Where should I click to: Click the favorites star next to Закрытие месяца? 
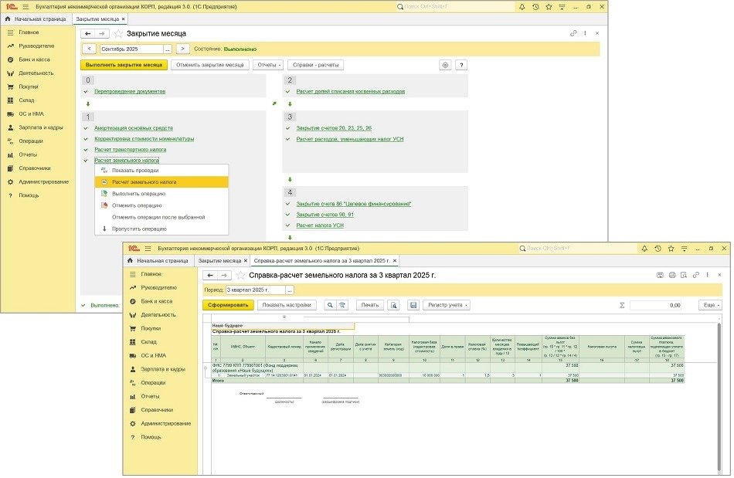tap(118, 34)
